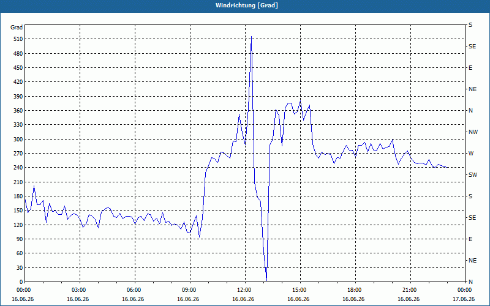Viewport: 490px width, 306px height.
Task: Select the 360 tick label on left axis
Action: (x=19, y=111)
